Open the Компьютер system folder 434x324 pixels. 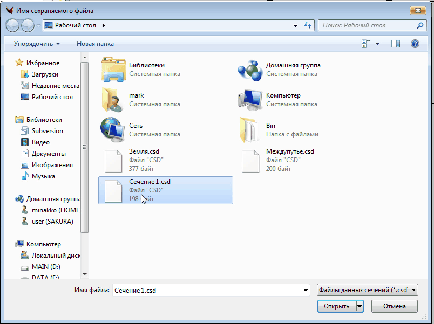(250, 99)
